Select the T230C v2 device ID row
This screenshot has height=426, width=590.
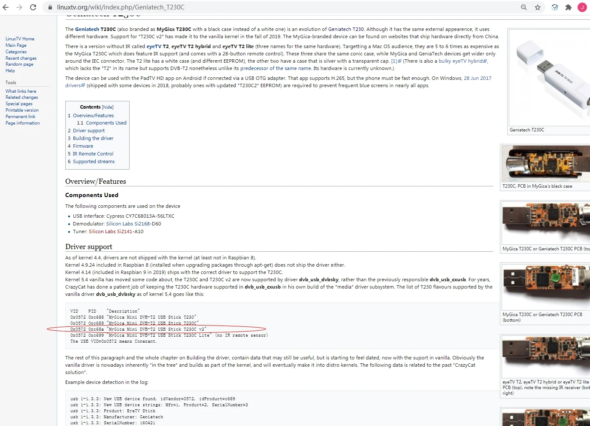139,329
